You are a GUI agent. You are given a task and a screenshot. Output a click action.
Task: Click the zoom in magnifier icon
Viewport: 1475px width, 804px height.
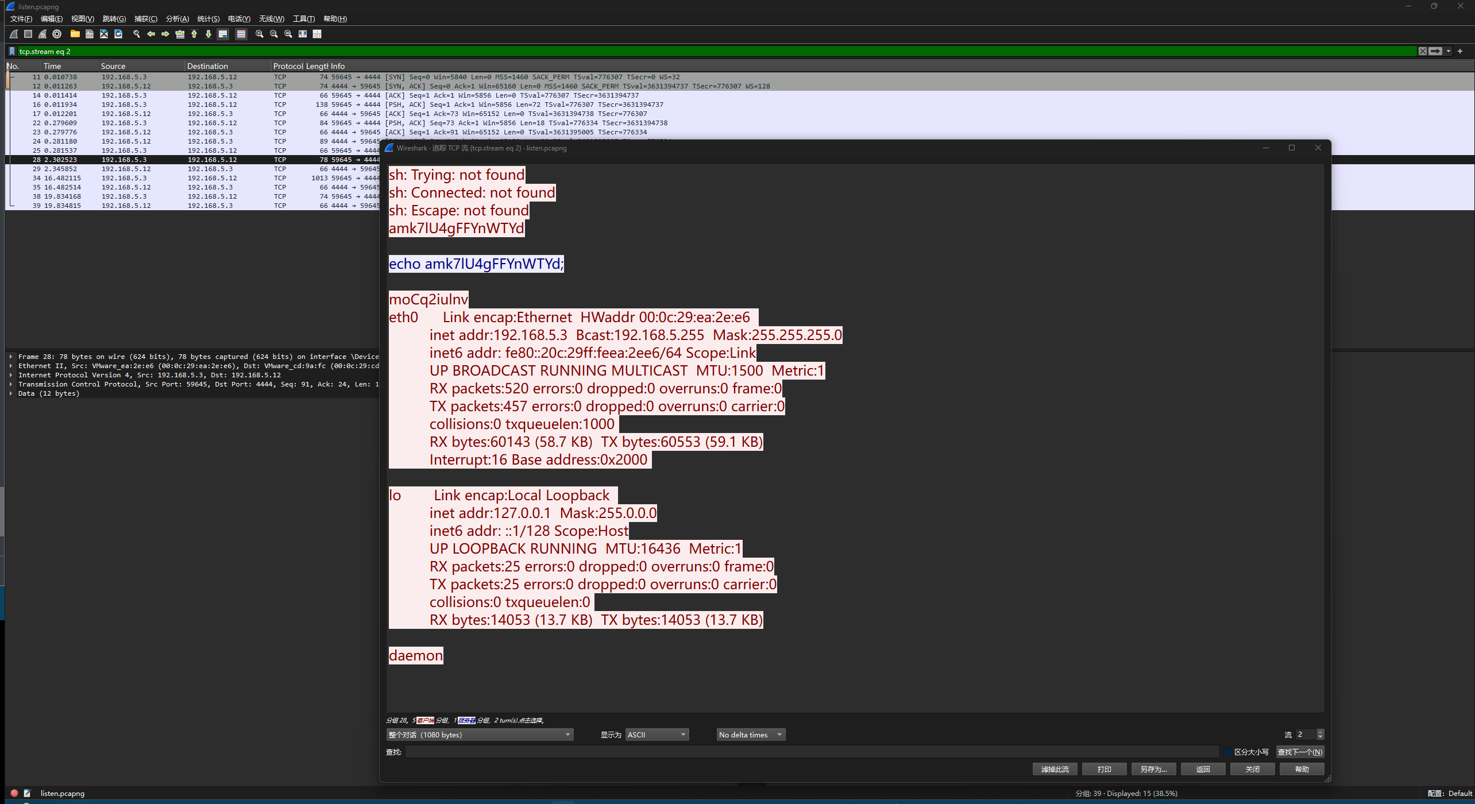[260, 34]
